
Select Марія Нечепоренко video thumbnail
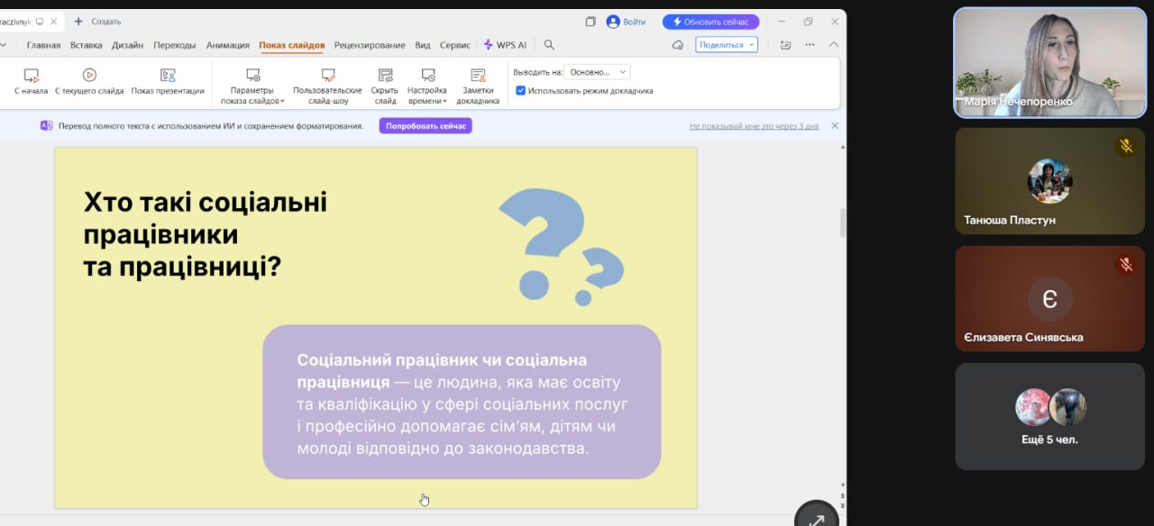click(x=1049, y=63)
